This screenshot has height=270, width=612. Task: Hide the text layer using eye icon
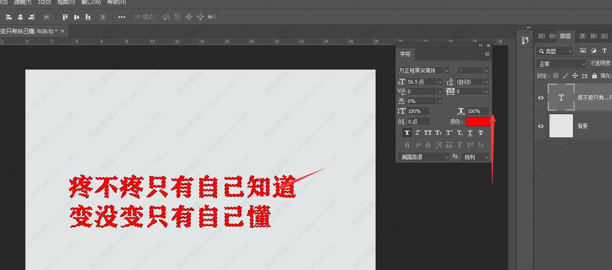pos(541,98)
